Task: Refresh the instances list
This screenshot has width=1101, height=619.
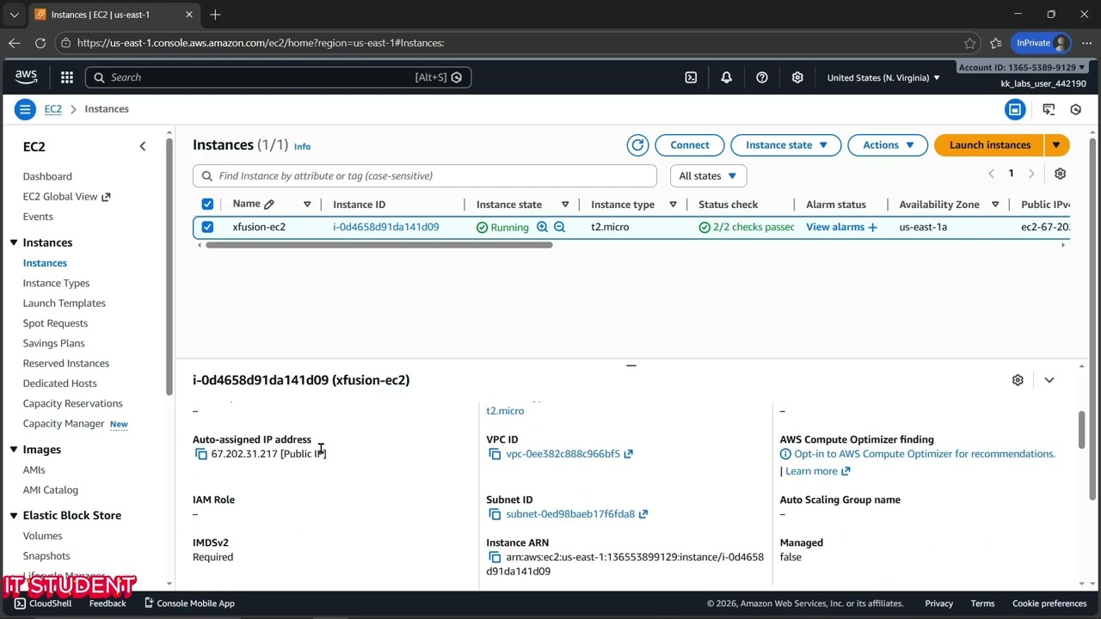Action: pyautogui.click(x=637, y=145)
